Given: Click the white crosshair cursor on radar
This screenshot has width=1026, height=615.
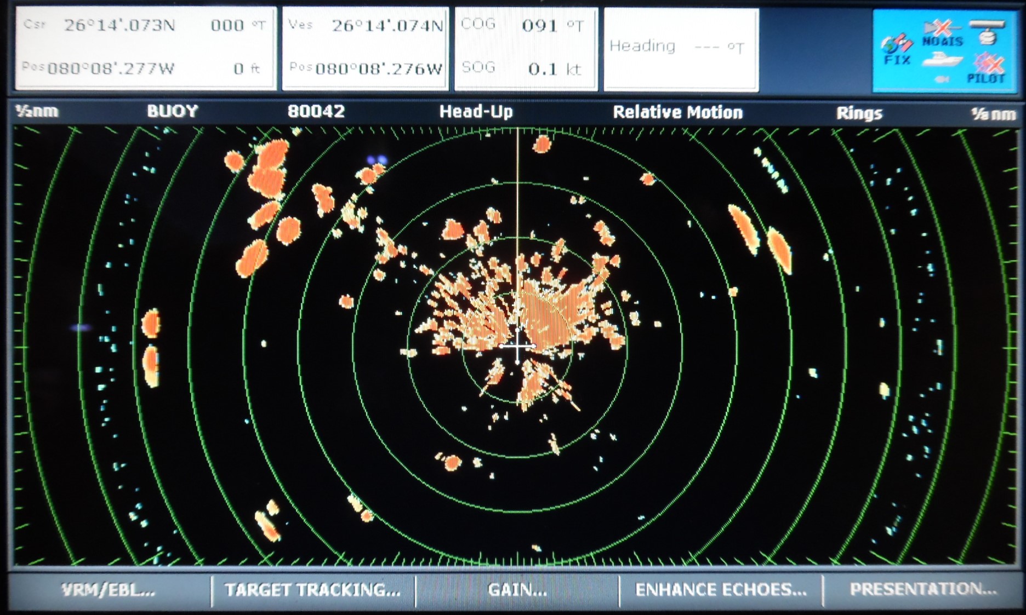Looking at the screenshot, I should pyautogui.click(x=517, y=346).
